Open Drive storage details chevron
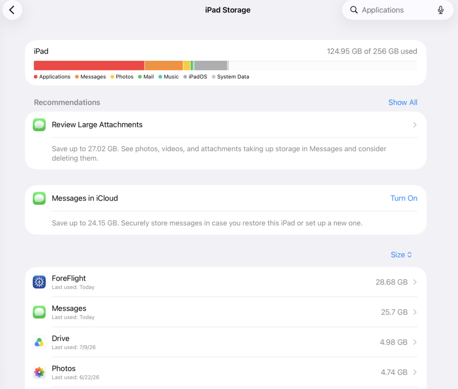This screenshot has height=389, width=458. click(415, 342)
